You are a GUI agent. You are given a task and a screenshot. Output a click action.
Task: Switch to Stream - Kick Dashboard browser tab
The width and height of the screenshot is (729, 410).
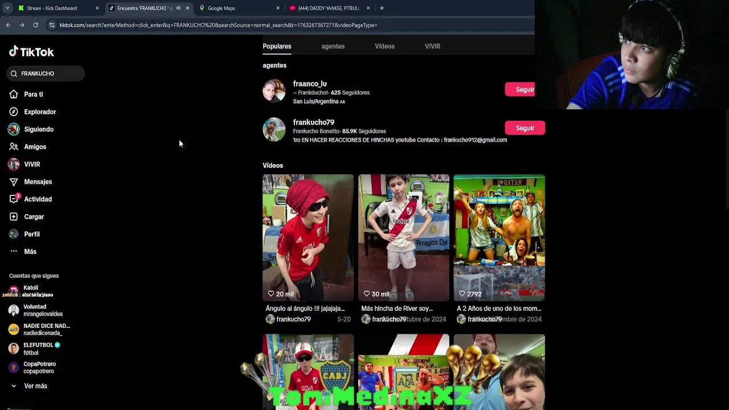point(57,8)
